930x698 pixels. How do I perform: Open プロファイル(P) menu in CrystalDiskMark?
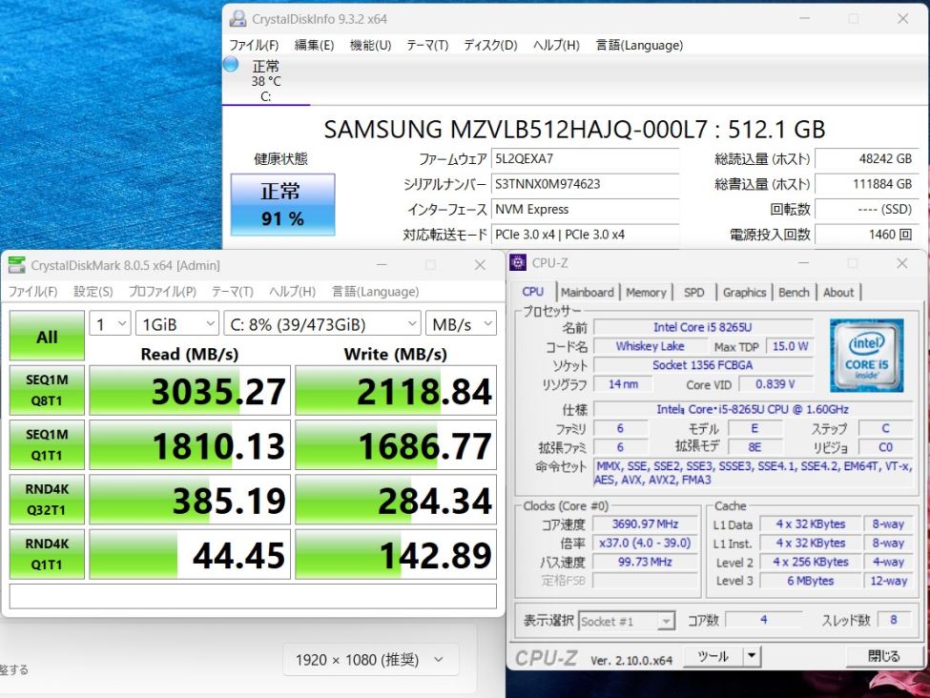tap(162, 291)
